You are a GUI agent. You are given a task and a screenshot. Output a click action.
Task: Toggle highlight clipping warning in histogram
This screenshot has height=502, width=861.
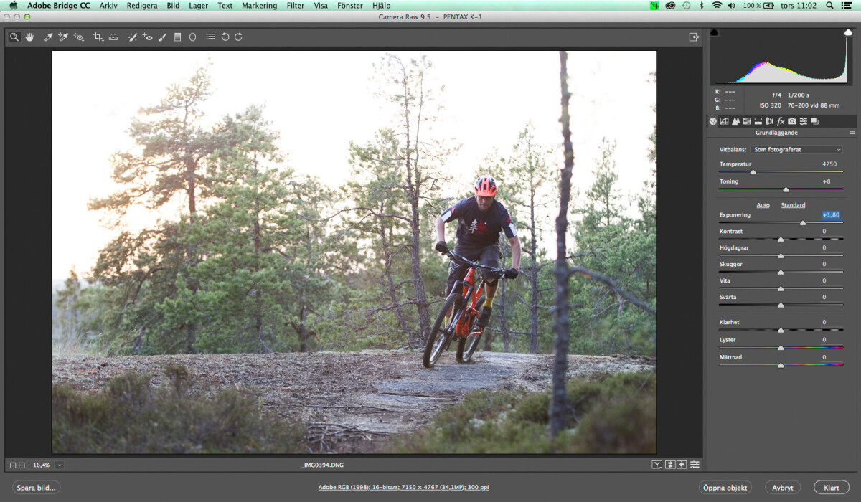(x=849, y=32)
